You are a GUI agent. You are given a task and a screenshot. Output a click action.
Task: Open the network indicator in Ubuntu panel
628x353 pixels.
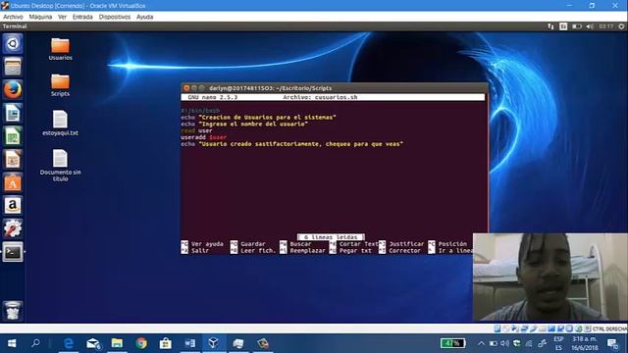tap(550, 26)
